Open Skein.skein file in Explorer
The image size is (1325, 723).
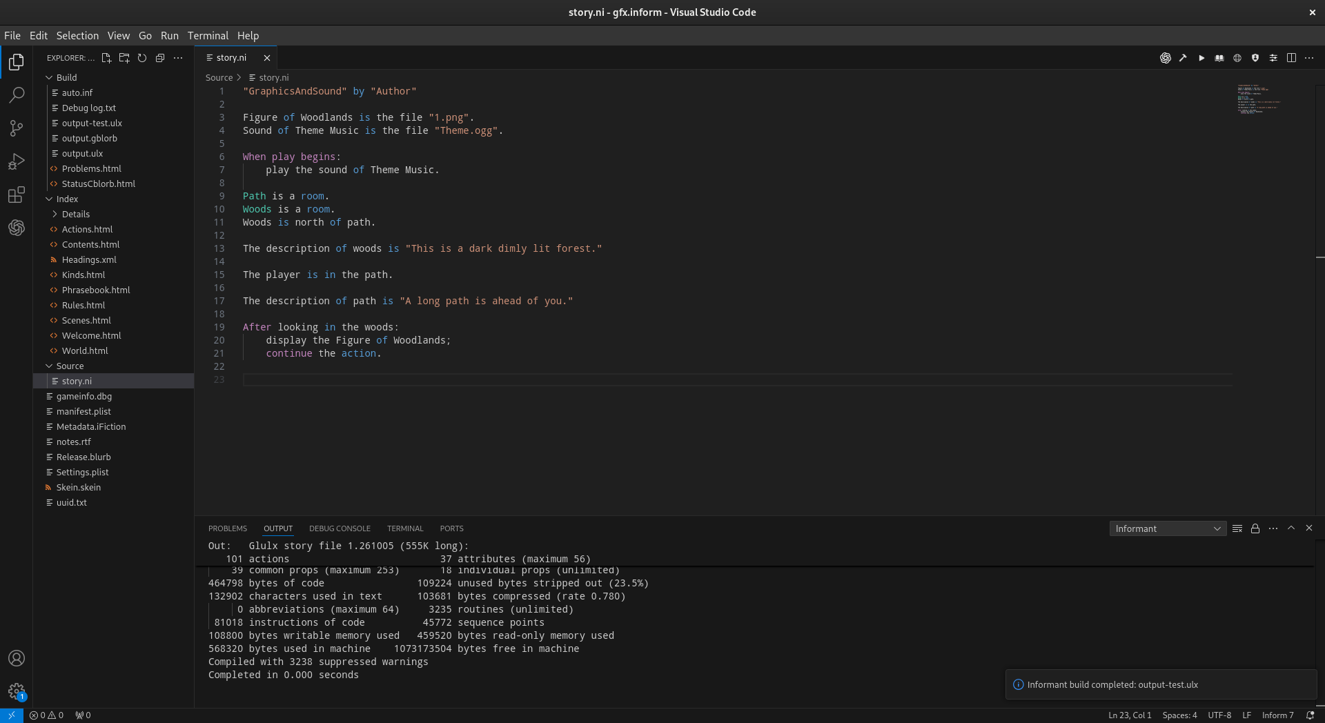click(113, 487)
